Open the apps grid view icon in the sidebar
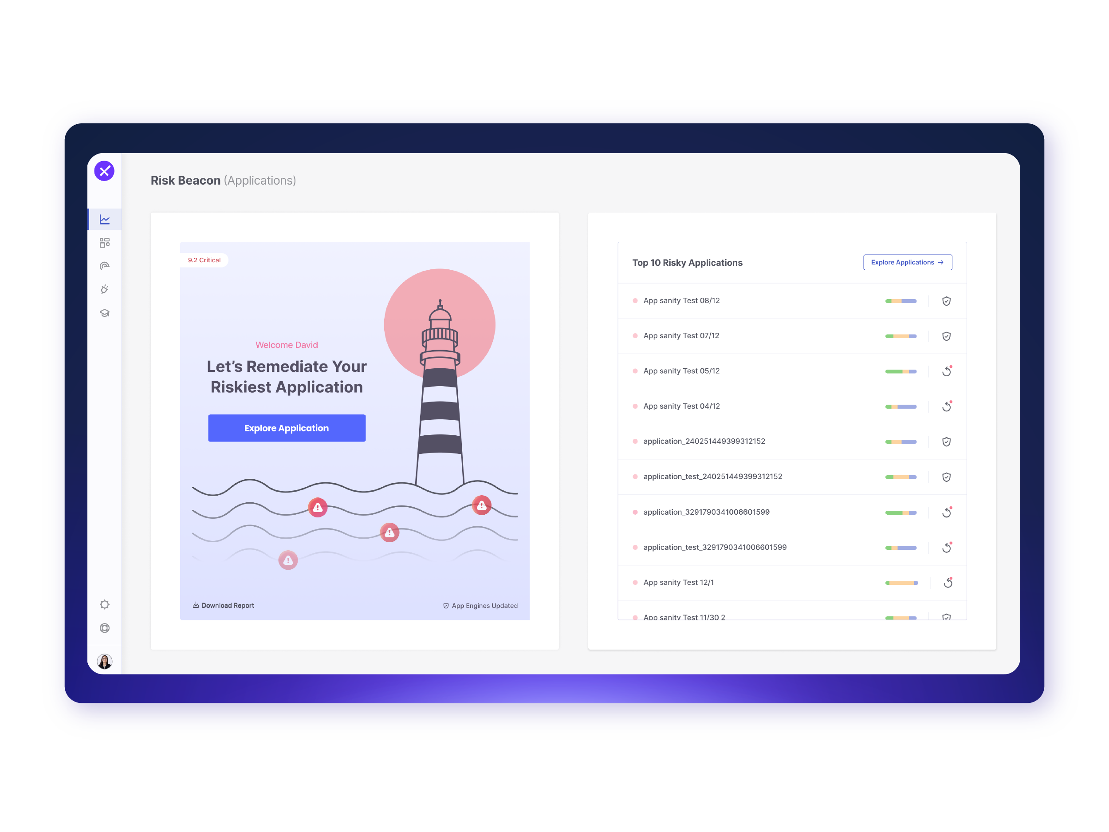 pos(104,242)
